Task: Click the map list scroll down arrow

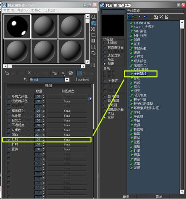Action: [x=182, y=192]
